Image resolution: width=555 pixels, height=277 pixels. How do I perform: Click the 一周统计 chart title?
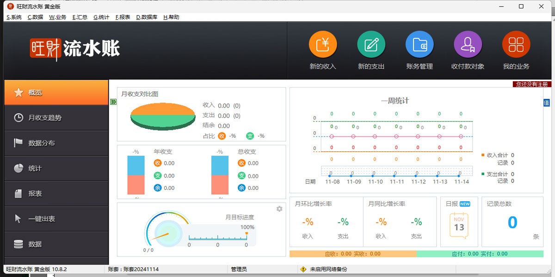click(395, 101)
